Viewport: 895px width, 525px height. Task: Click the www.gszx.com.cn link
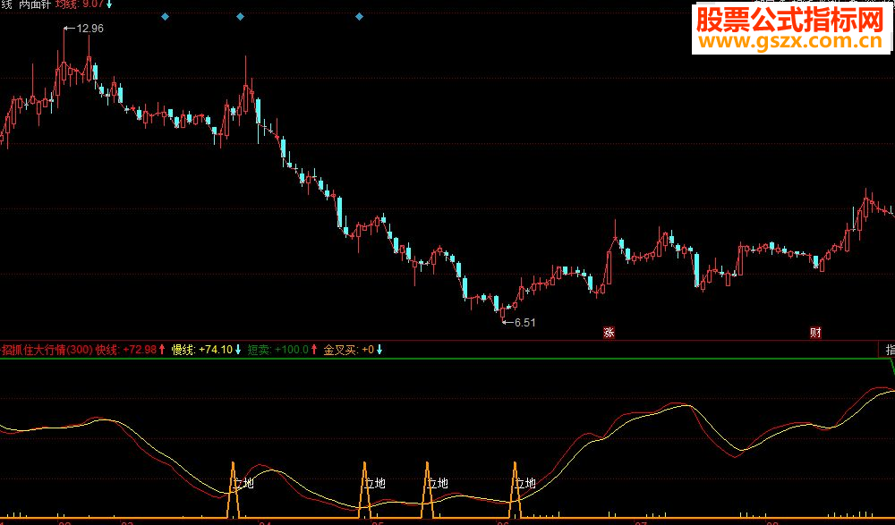coord(789,42)
